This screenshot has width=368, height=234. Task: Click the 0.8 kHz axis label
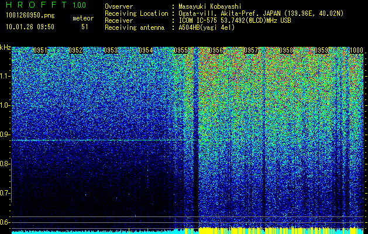click(5, 164)
